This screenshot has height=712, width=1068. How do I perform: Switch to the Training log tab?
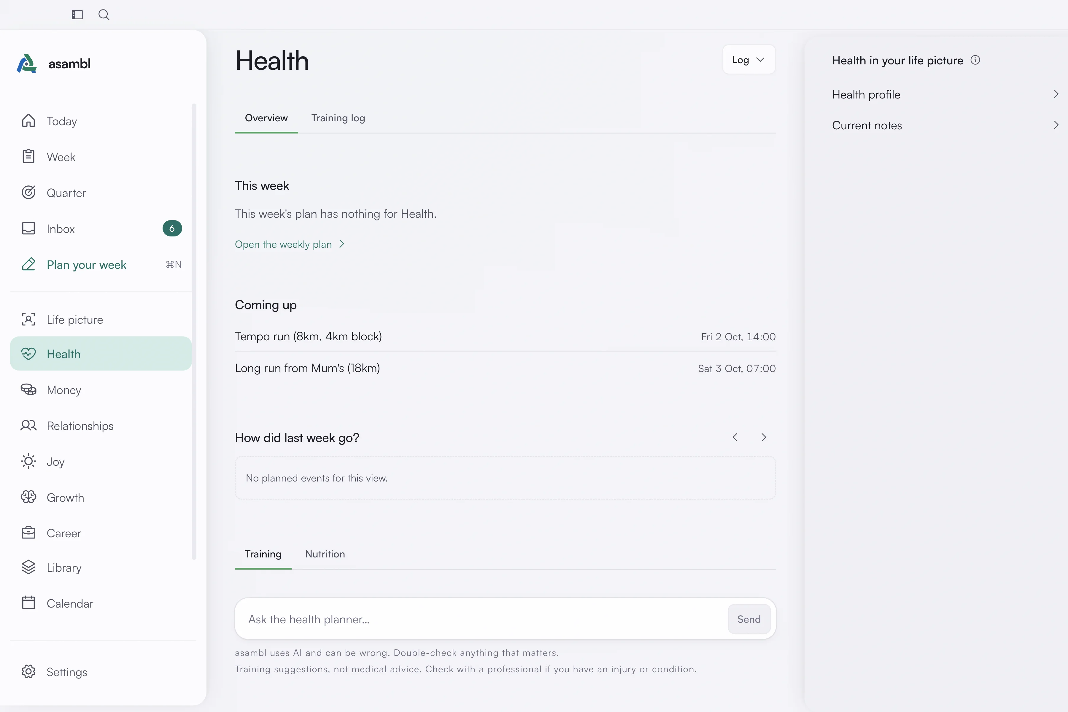338,118
